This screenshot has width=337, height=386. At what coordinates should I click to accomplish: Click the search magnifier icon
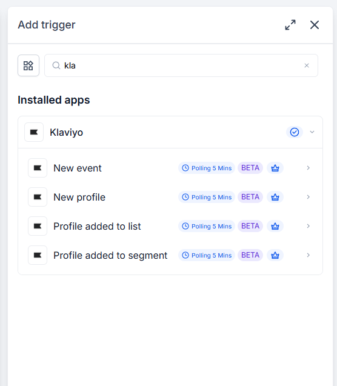pos(56,65)
